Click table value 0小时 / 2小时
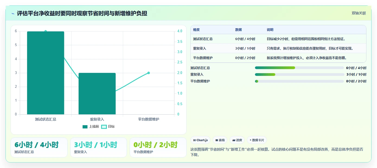 coord(245,58)
